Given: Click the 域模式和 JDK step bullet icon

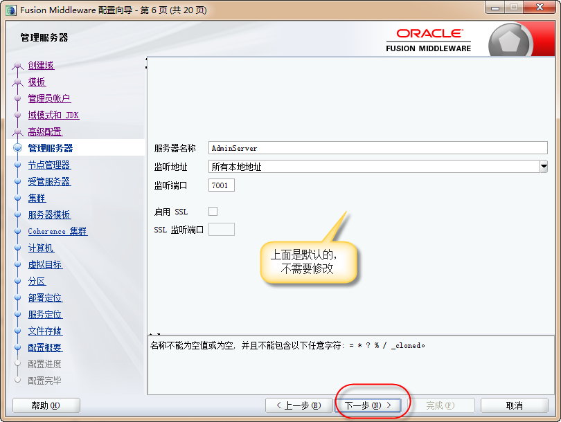Looking at the screenshot, I should pos(17,115).
